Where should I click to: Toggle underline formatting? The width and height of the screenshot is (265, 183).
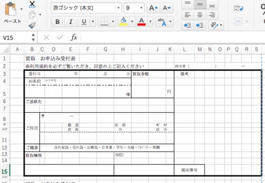click(x=84, y=22)
